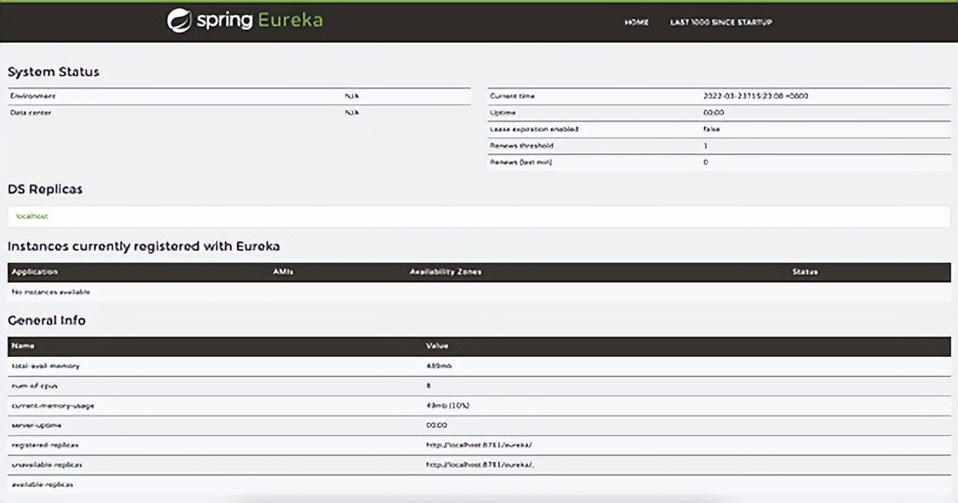Click the Value column header in General Info
The image size is (958, 503).
click(437, 345)
